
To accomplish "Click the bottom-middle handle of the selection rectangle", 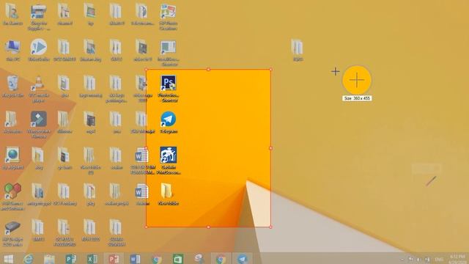I will (208, 227).
